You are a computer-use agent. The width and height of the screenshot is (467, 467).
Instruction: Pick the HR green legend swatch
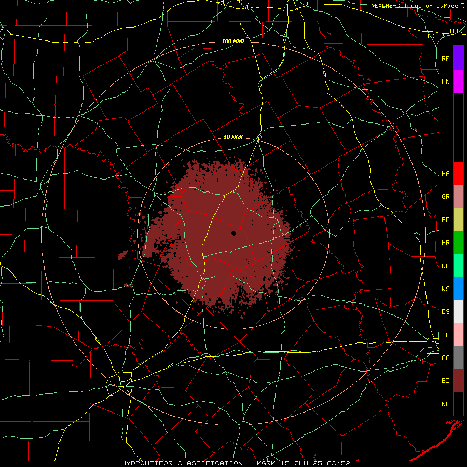coord(458,243)
